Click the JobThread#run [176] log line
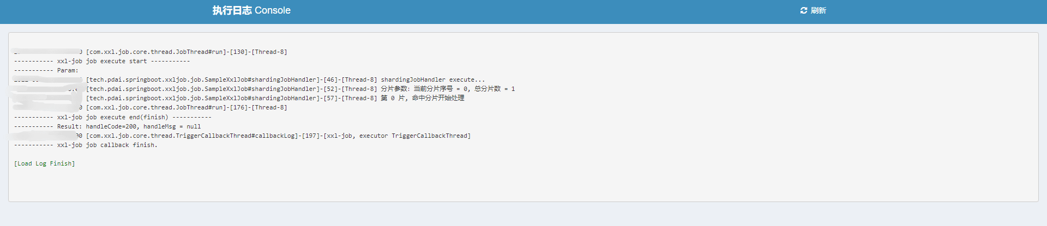This screenshot has width=1047, height=226. coord(186,108)
